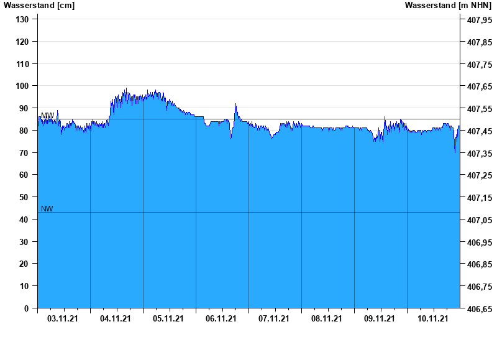
Task: Click the 407,65 value on right axis
Action: coord(480,86)
